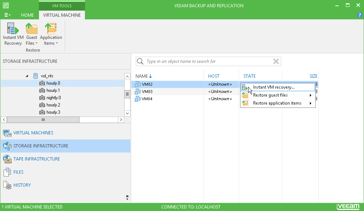
Task: Expand Restore application items submenu arrow
Action: [310, 103]
